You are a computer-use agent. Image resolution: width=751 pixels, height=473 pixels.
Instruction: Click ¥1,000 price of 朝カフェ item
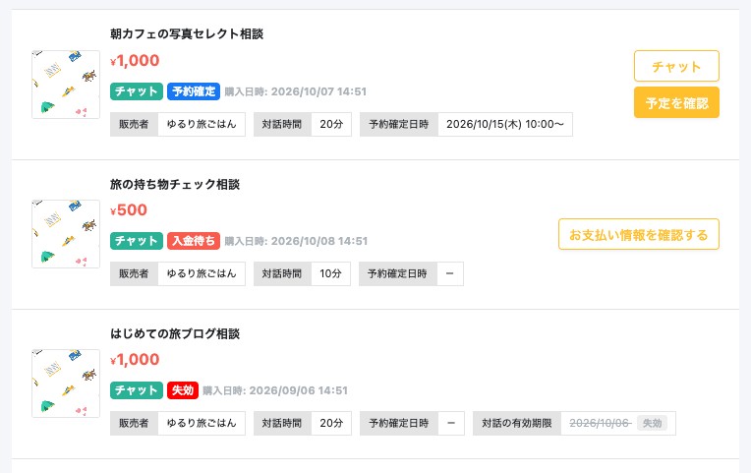(x=135, y=60)
